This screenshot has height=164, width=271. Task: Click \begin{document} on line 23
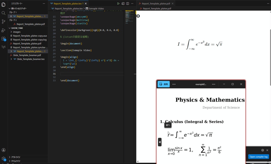tap(71, 43)
